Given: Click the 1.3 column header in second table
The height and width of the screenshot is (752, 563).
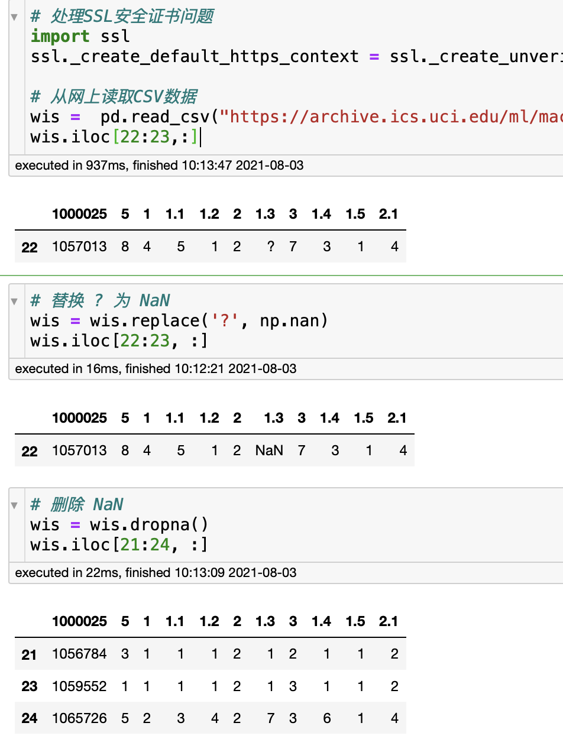Looking at the screenshot, I should (274, 418).
